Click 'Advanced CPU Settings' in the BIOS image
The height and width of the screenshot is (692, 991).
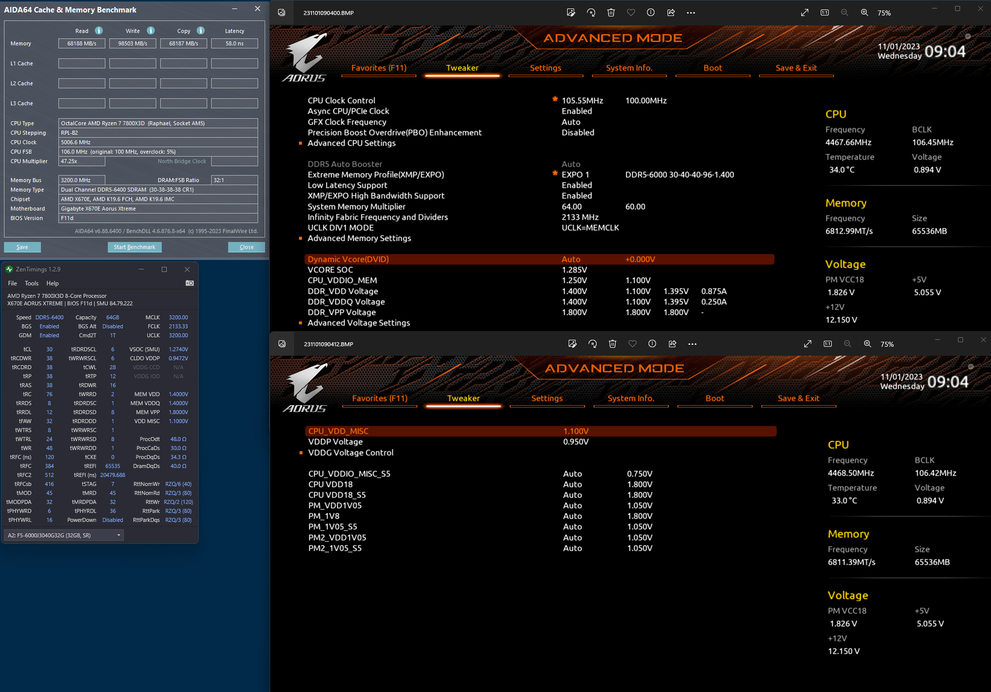(351, 143)
